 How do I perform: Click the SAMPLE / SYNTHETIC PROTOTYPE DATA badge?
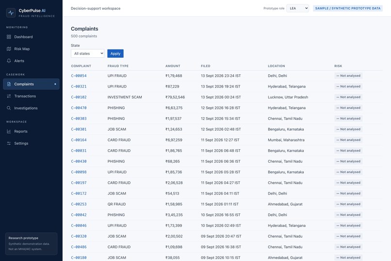[x=348, y=8]
